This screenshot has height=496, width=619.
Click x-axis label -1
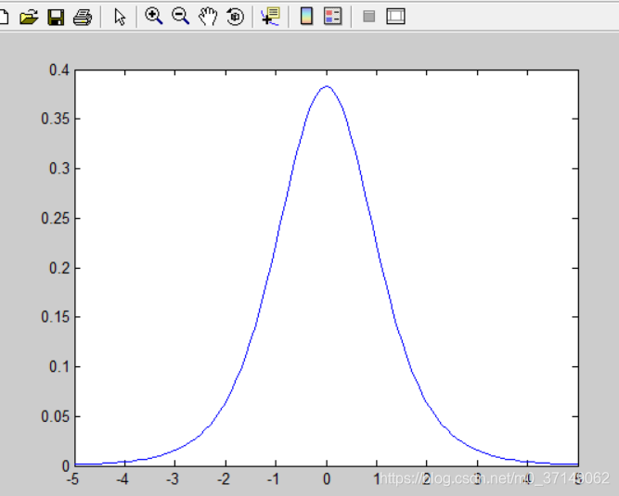[x=273, y=479]
